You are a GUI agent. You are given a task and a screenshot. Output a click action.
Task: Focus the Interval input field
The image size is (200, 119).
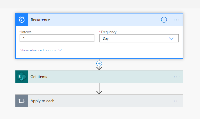pyautogui.click(x=57, y=38)
